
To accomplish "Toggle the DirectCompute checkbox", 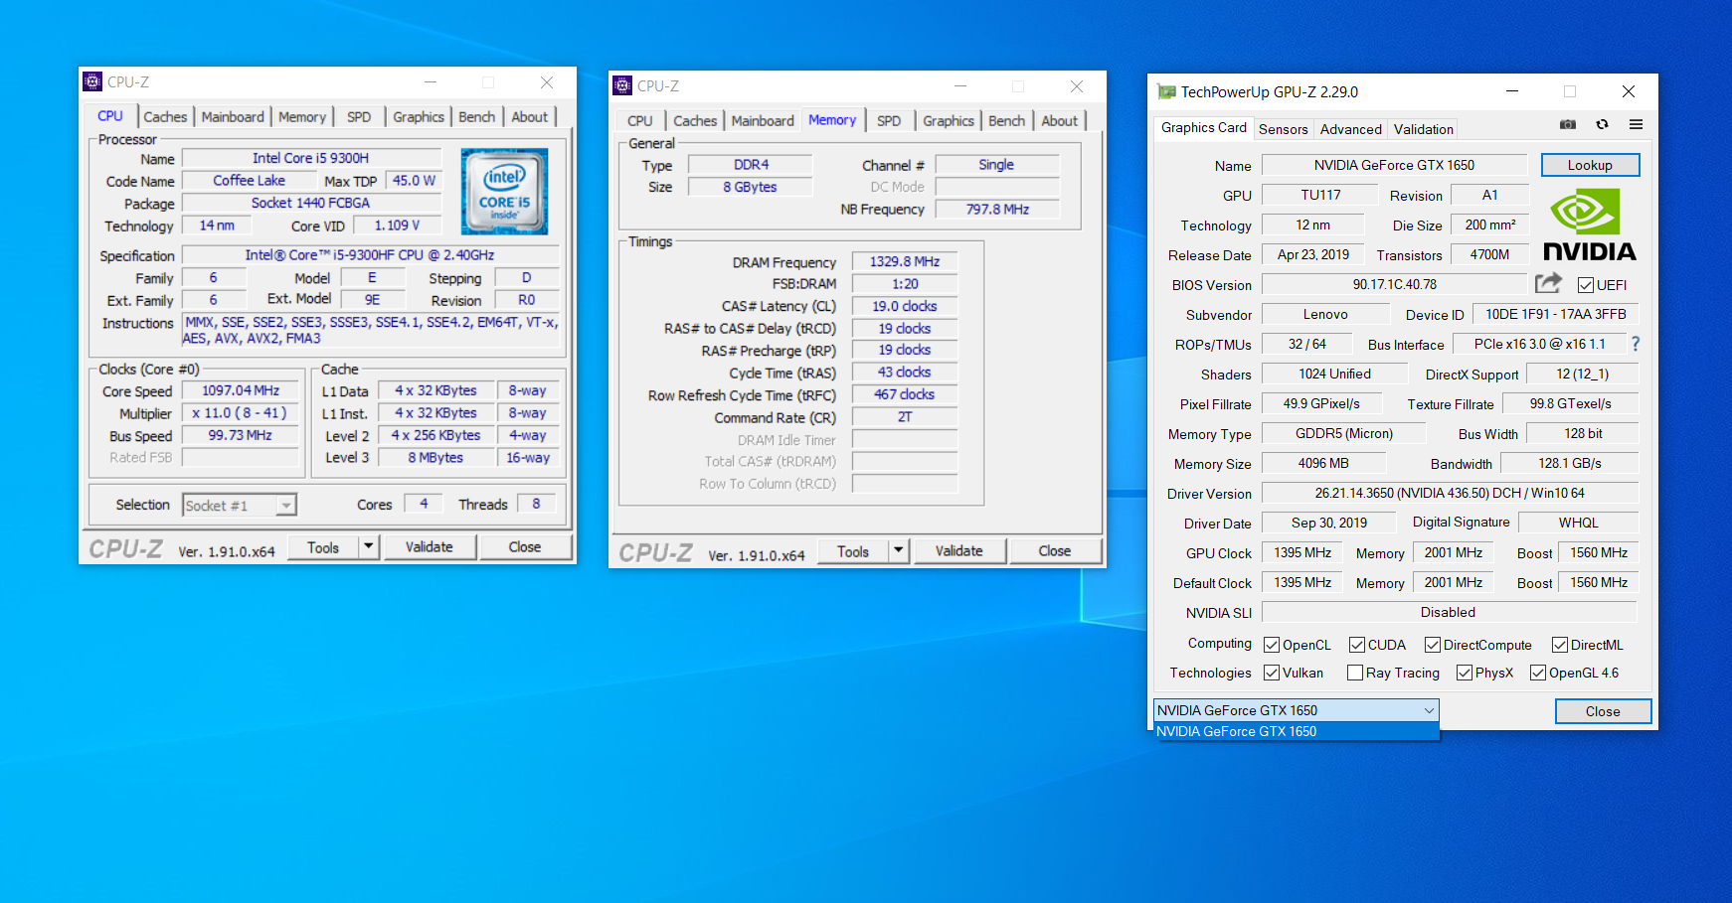I will tap(1433, 645).
